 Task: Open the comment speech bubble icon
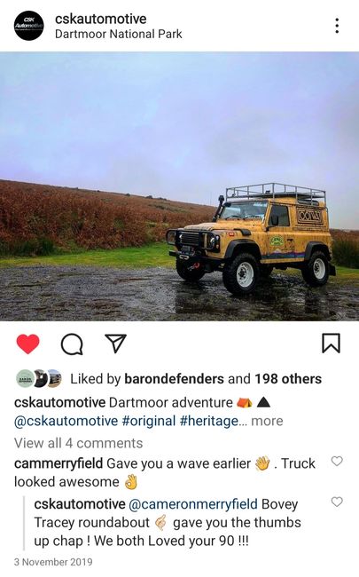72,344
